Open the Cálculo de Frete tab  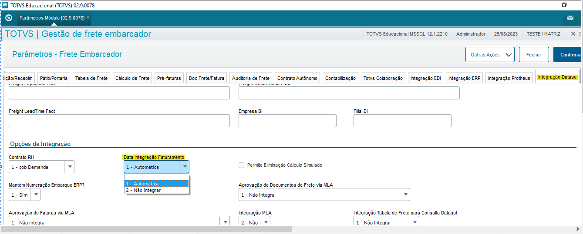(132, 78)
